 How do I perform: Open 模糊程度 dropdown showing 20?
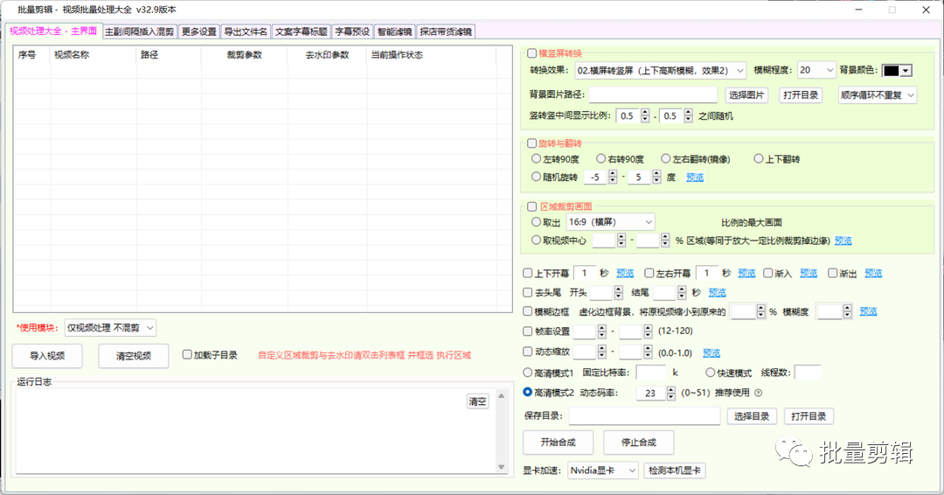(x=816, y=71)
